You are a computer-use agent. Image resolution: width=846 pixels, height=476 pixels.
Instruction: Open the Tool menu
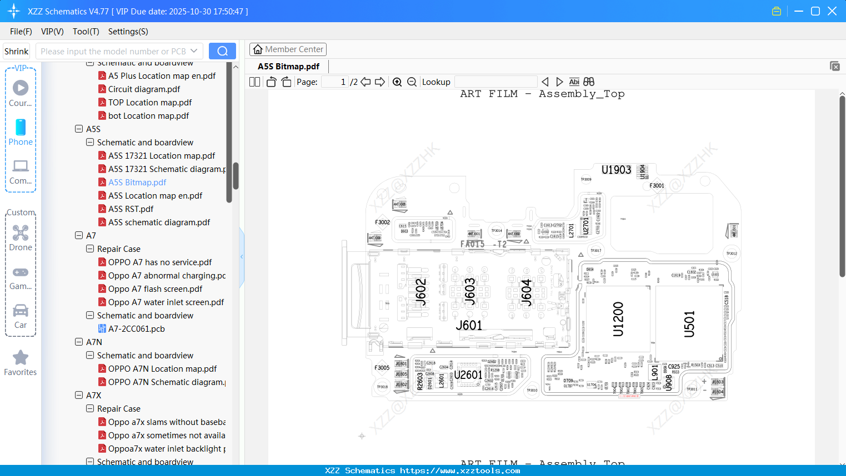(85, 32)
